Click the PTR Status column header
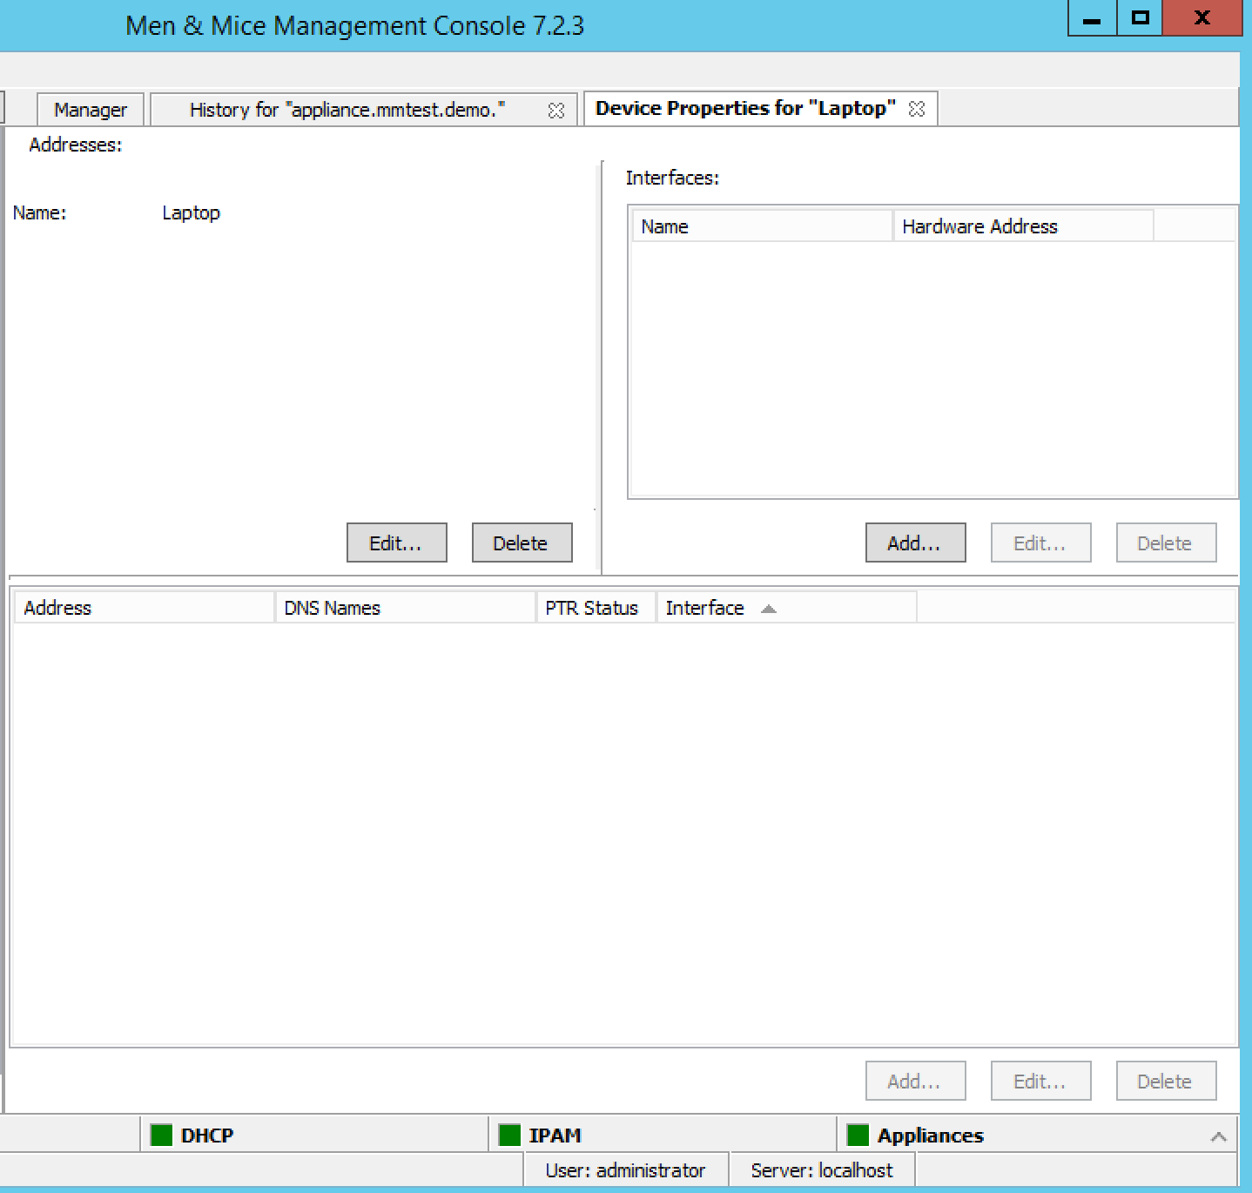 point(594,608)
